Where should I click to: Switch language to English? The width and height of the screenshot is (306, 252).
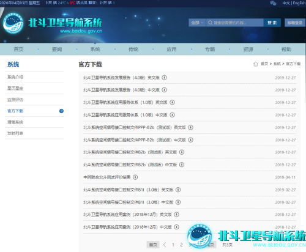[299, 3]
